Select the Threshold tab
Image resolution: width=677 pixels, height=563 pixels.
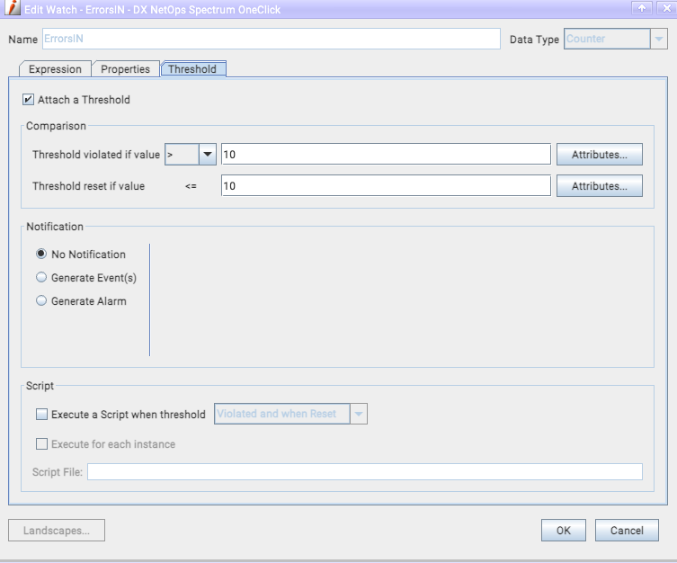click(x=192, y=69)
